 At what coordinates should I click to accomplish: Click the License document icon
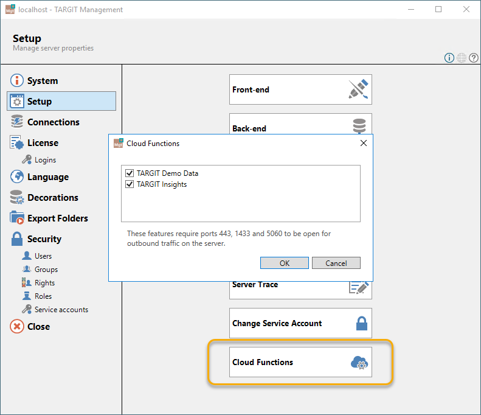(16, 142)
